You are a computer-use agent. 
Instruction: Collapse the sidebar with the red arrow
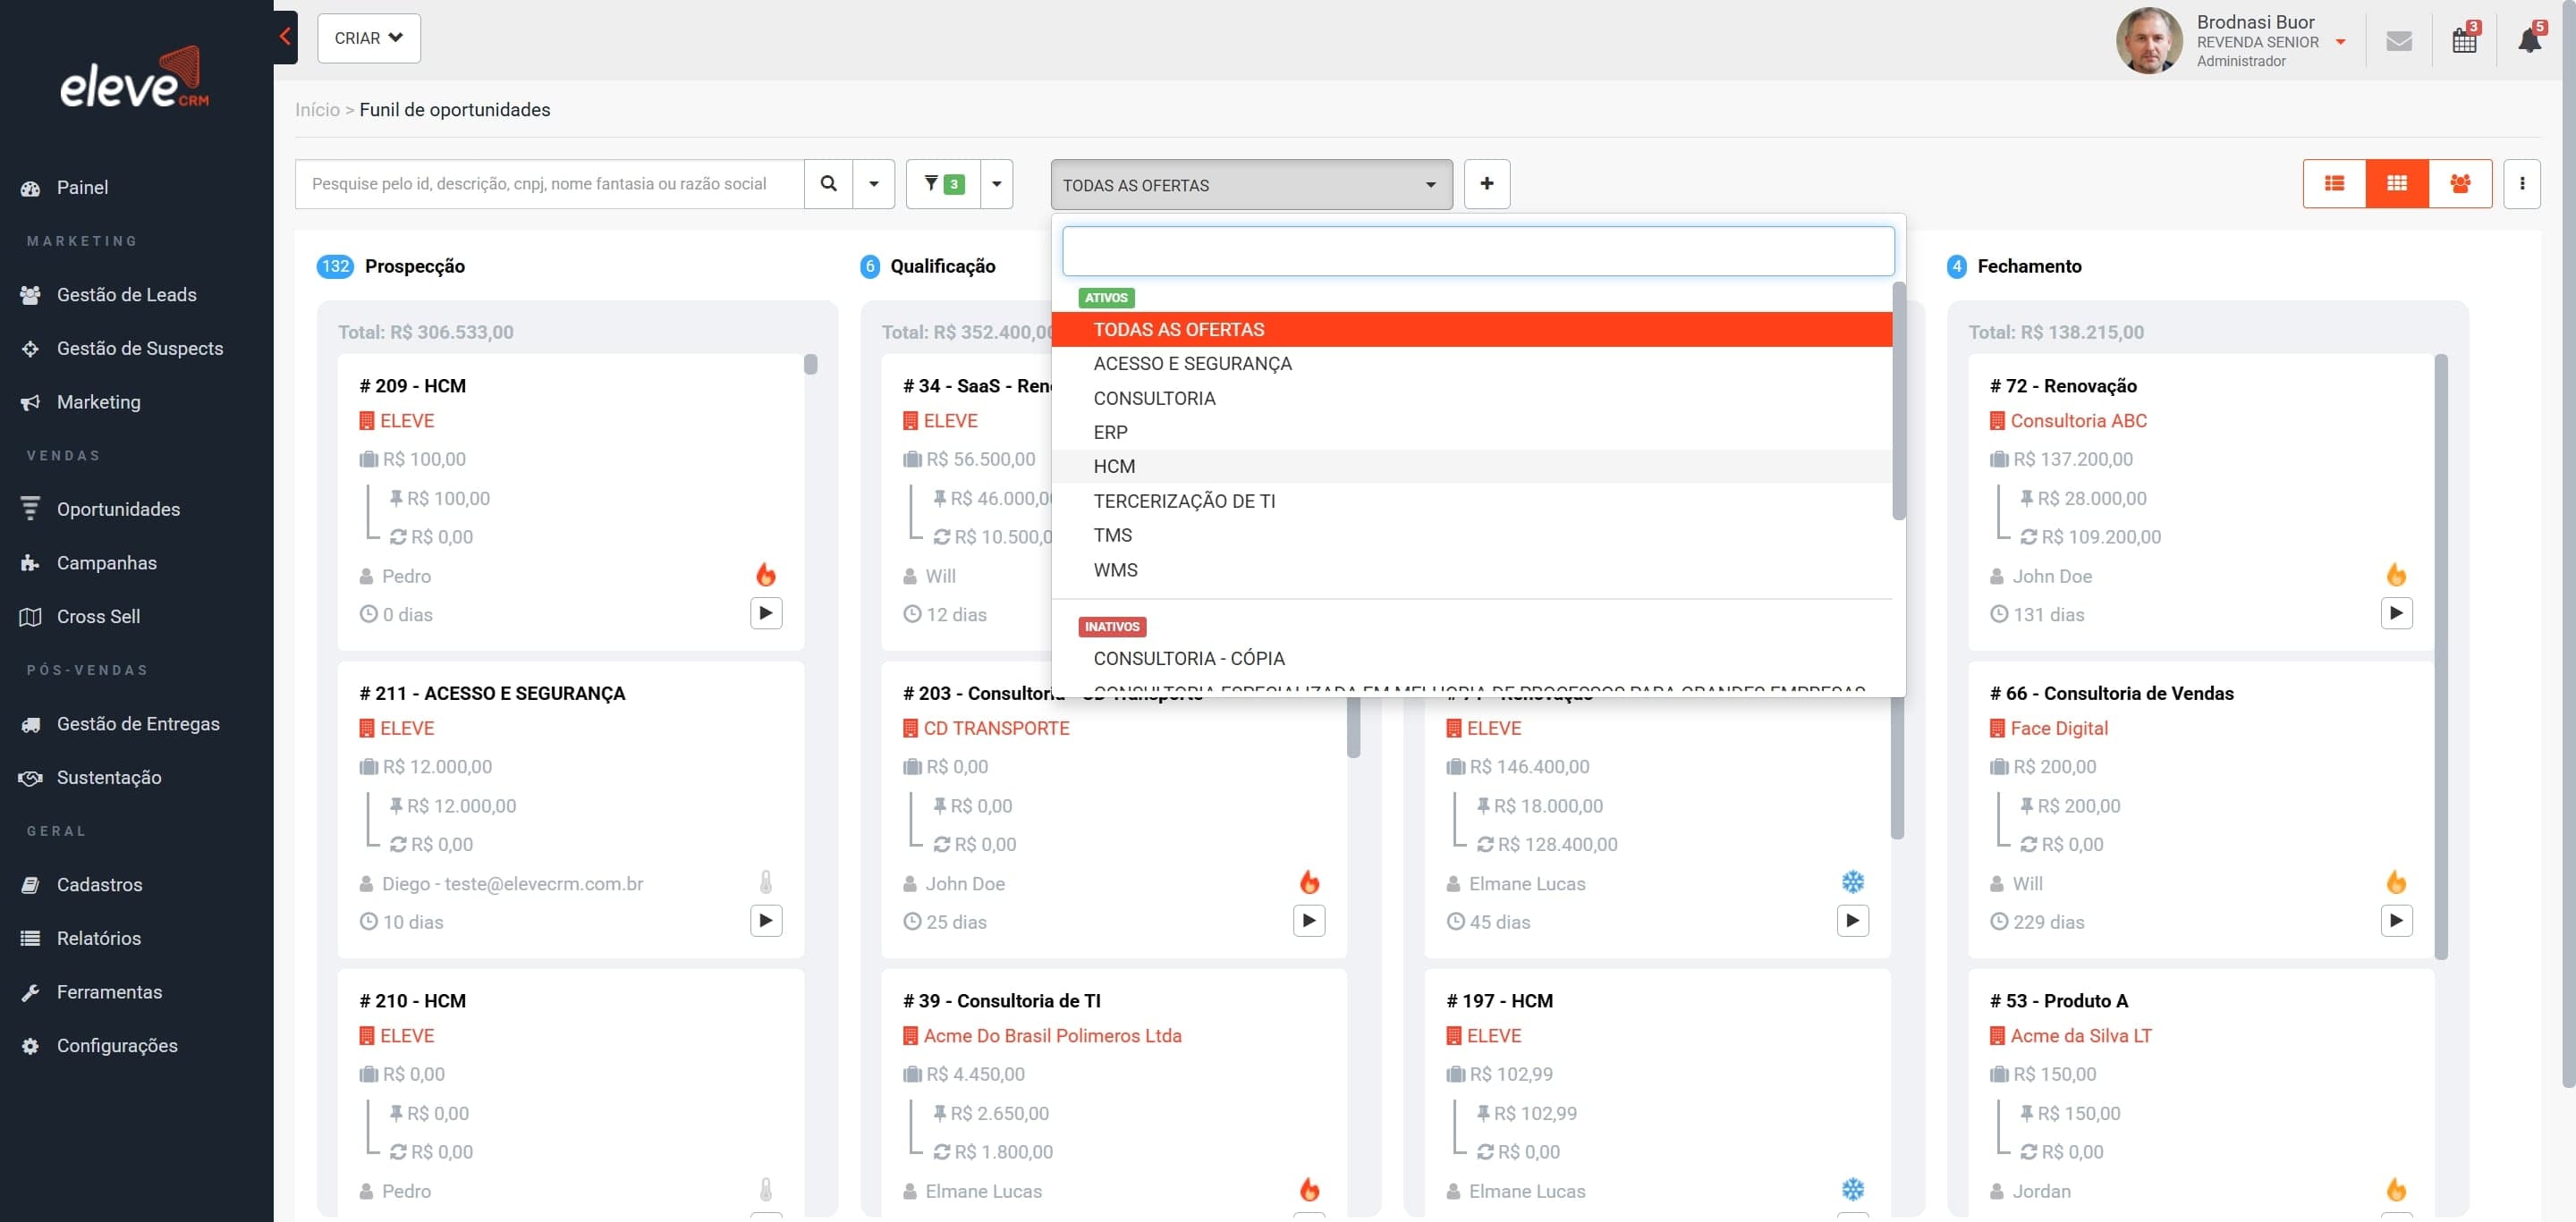click(285, 37)
